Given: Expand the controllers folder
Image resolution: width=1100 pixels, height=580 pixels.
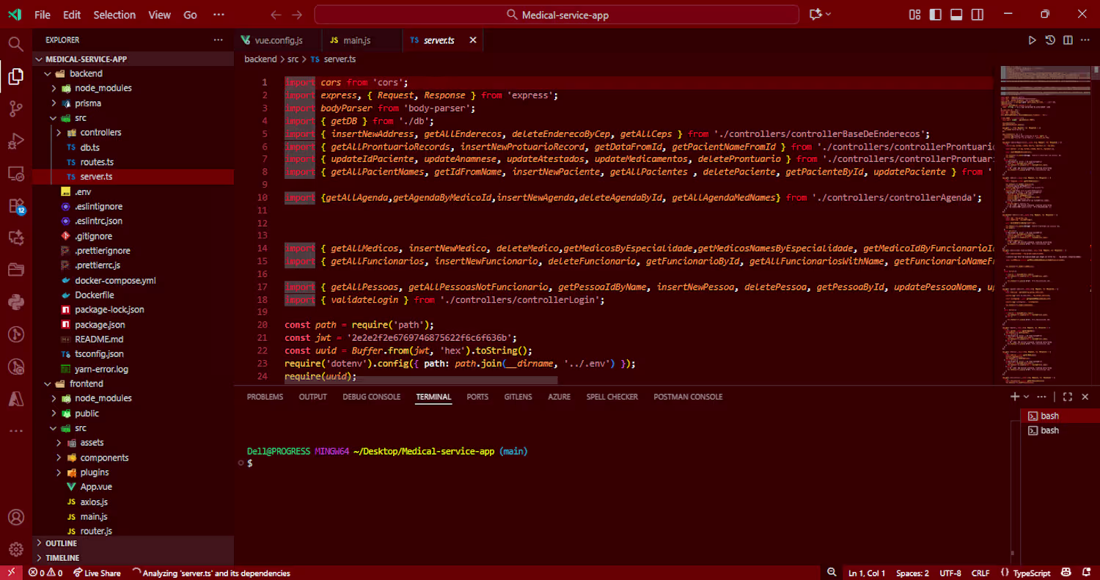Looking at the screenshot, I should [x=100, y=133].
